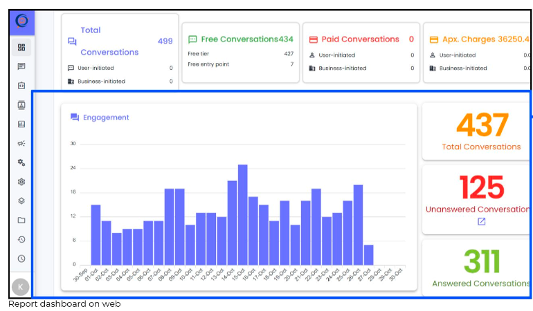
Task: Click the dashboard grid icon in sidebar
Action: tap(21, 48)
